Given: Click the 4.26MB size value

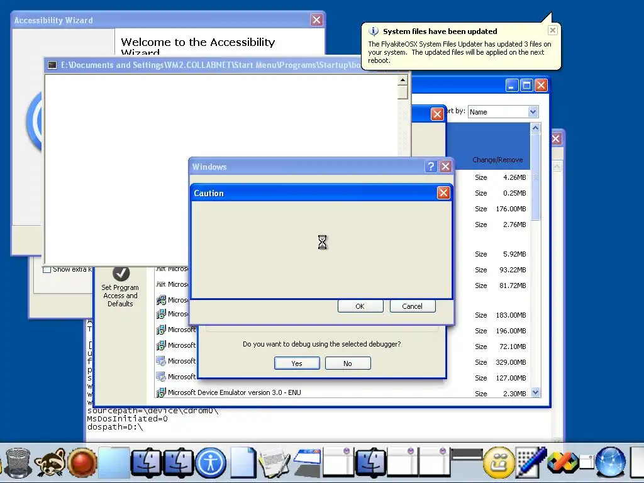Looking at the screenshot, I should [x=514, y=177].
